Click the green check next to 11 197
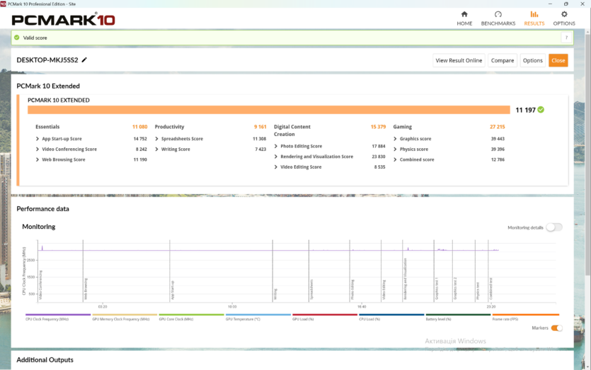591x370 pixels. pyautogui.click(x=541, y=109)
